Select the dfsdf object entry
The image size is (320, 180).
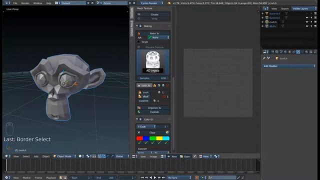pos(145,96)
